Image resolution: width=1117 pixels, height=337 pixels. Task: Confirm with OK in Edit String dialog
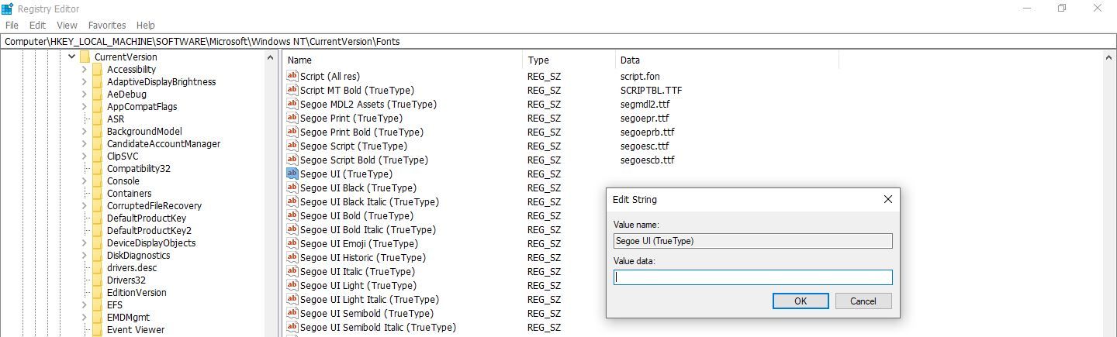click(x=801, y=301)
